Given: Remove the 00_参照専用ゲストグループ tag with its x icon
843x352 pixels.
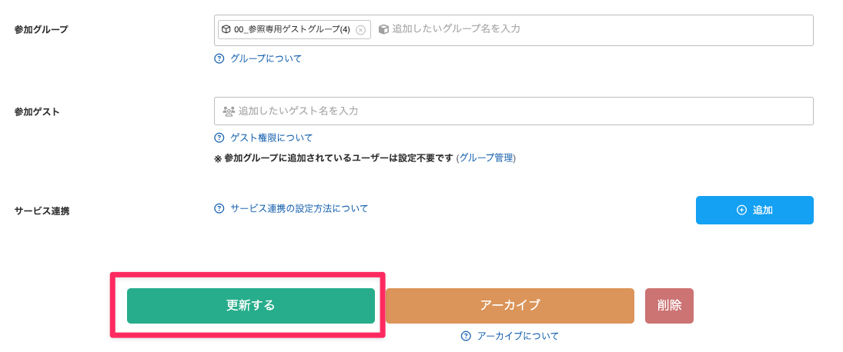Looking at the screenshot, I should pyautogui.click(x=360, y=30).
